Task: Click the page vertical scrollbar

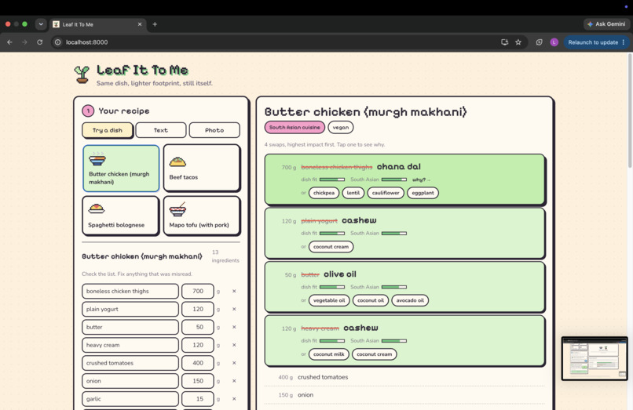Action: click(630, 111)
